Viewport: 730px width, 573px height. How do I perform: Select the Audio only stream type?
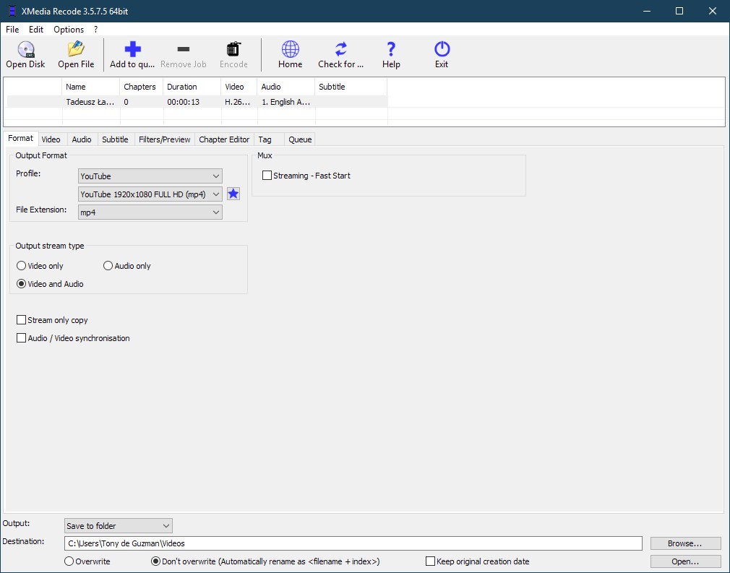point(107,265)
